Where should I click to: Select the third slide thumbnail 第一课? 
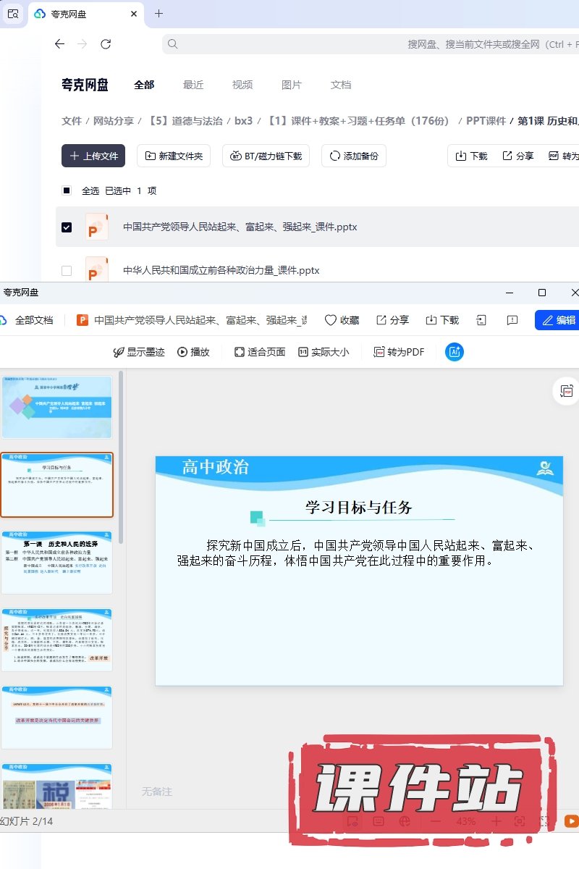[x=57, y=562]
